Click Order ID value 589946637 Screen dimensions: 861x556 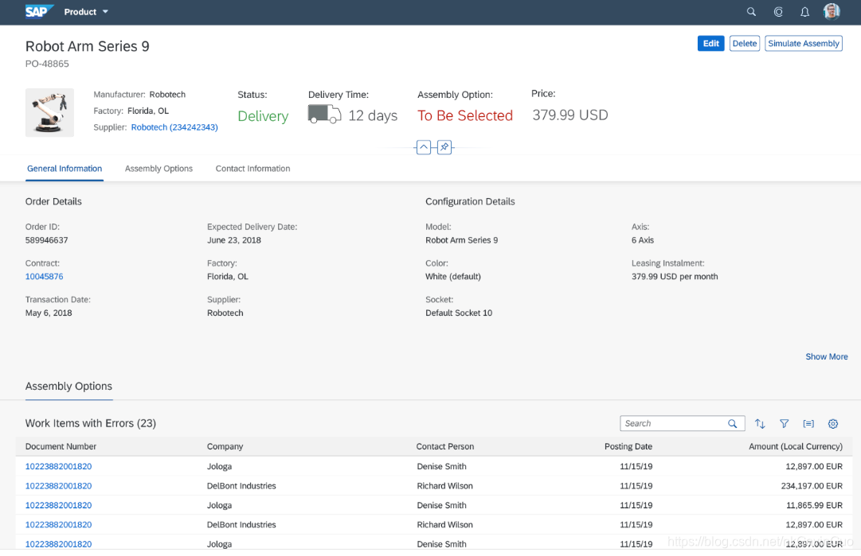pyautogui.click(x=47, y=240)
